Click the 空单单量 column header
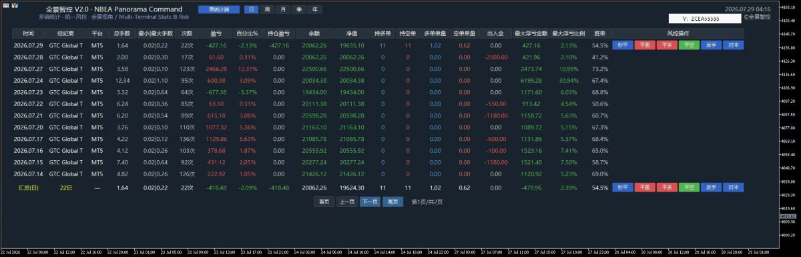801x257 pixels. coord(465,33)
